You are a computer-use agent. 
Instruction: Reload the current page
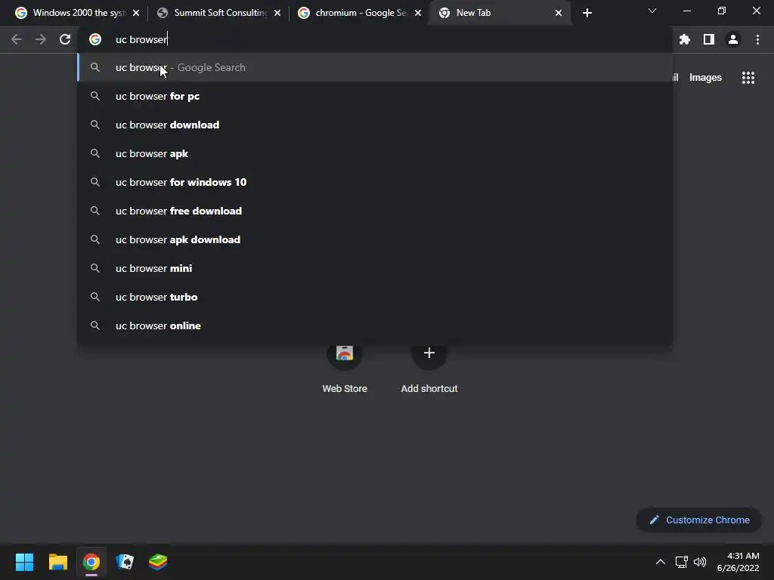[65, 39]
